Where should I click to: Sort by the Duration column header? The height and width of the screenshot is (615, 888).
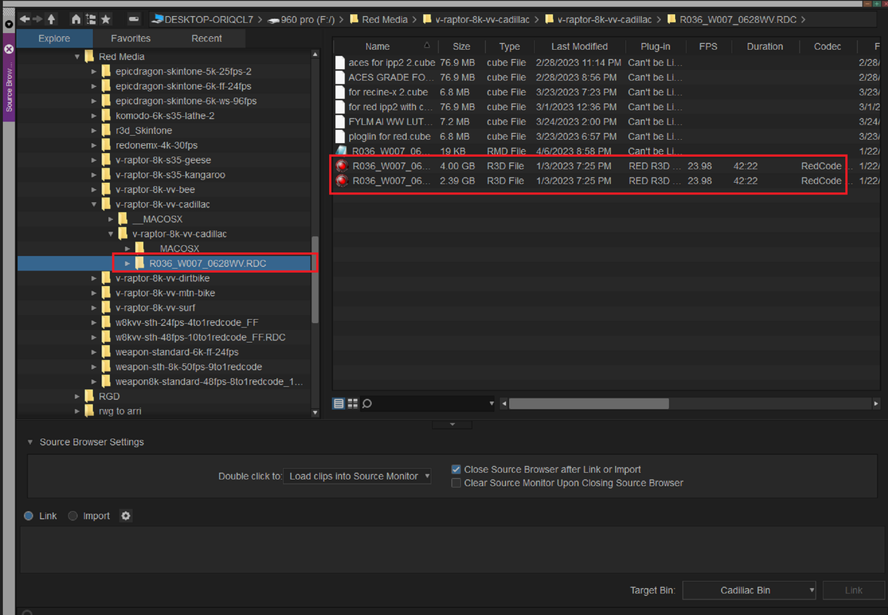[764, 46]
